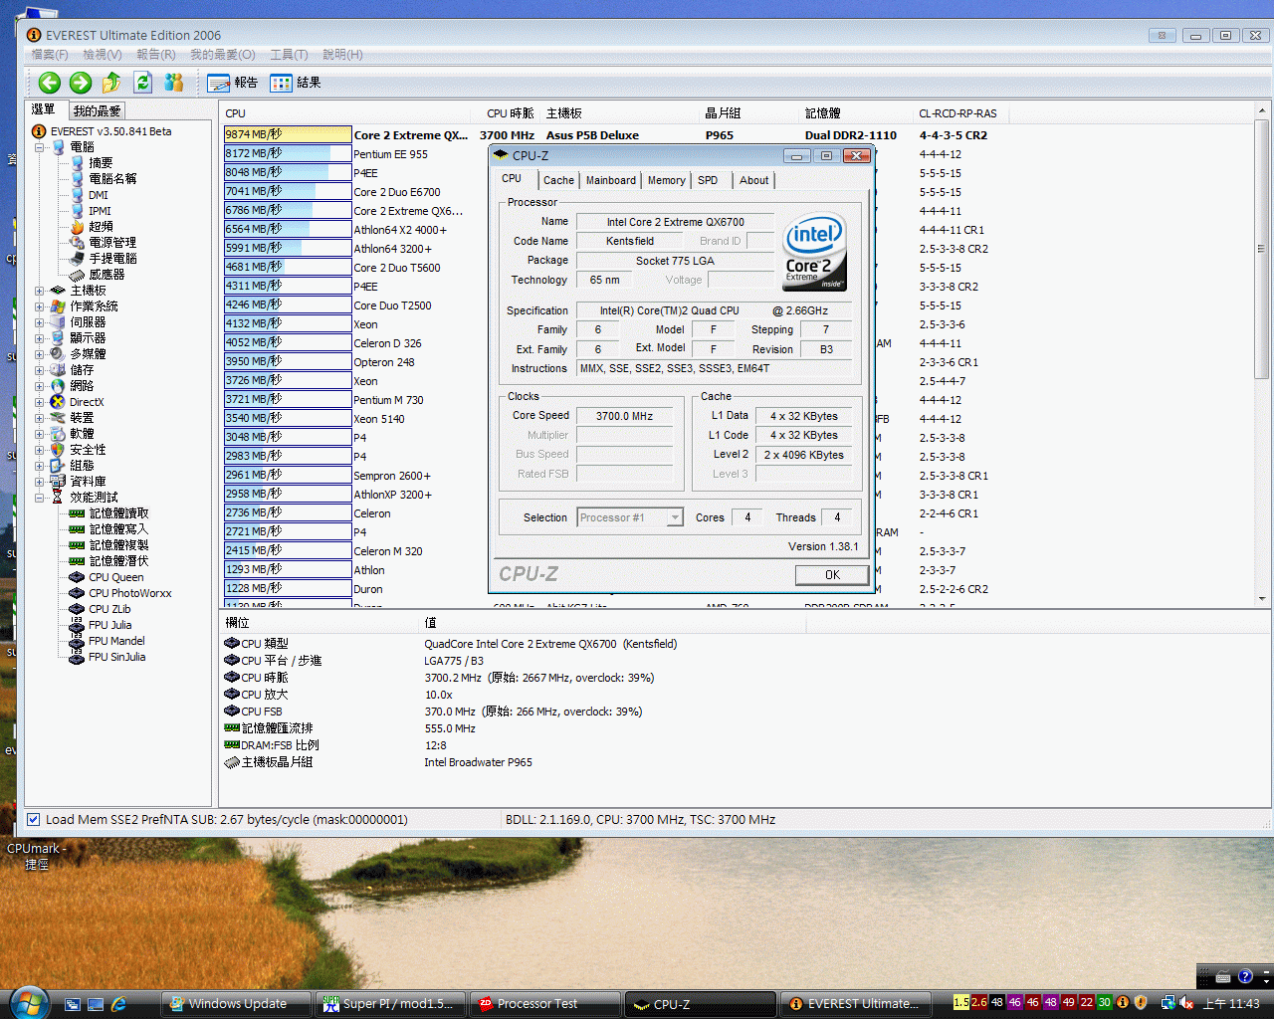The height and width of the screenshot is (1019, 1274).
Task: Switch to the About tab in CPU-Z
Action: [x=753, y=180]
